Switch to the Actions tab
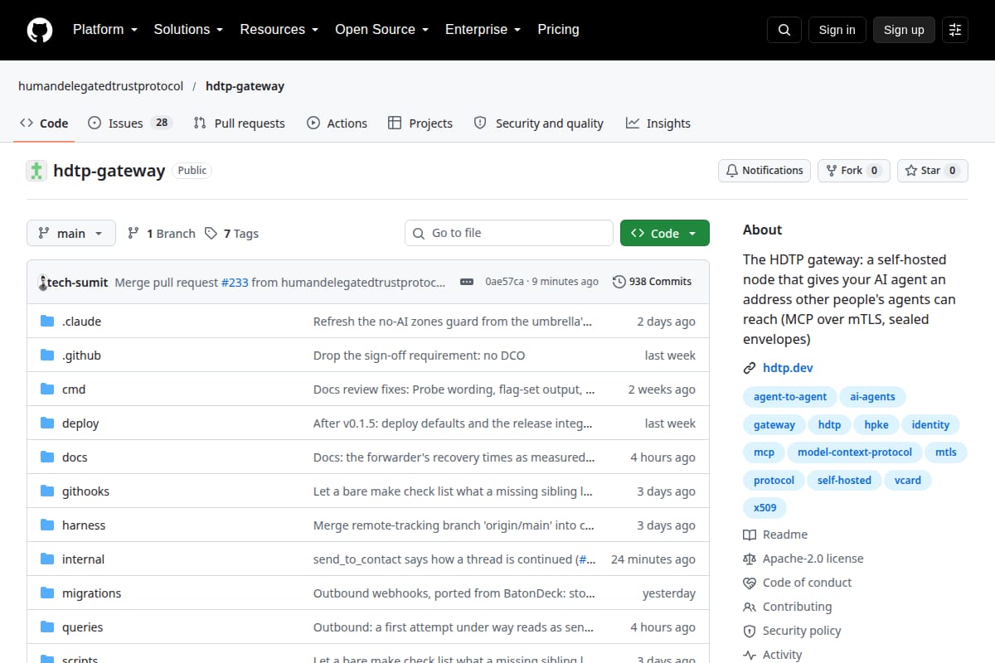995x663 pixels. coord(337,123)
